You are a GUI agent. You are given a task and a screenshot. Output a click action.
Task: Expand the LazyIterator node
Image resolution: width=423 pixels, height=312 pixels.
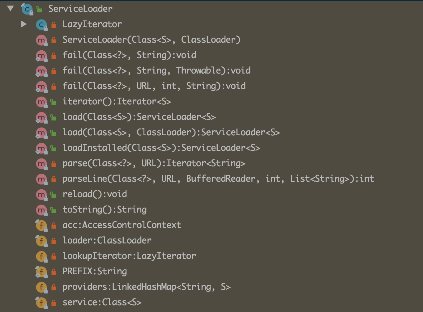[x=24, y=24]
